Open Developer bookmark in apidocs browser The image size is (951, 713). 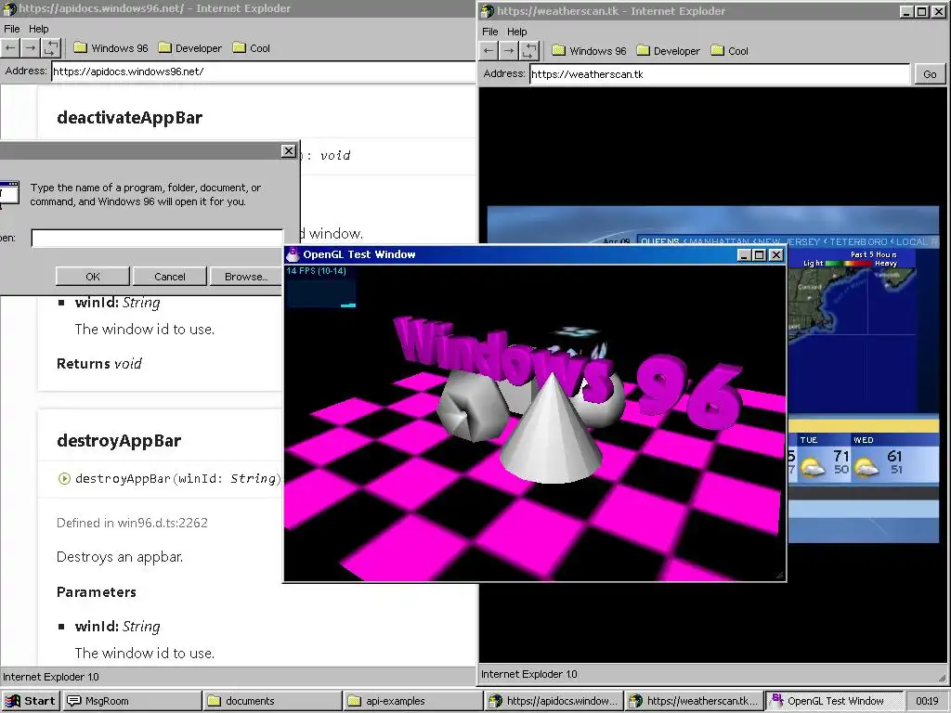189,48
